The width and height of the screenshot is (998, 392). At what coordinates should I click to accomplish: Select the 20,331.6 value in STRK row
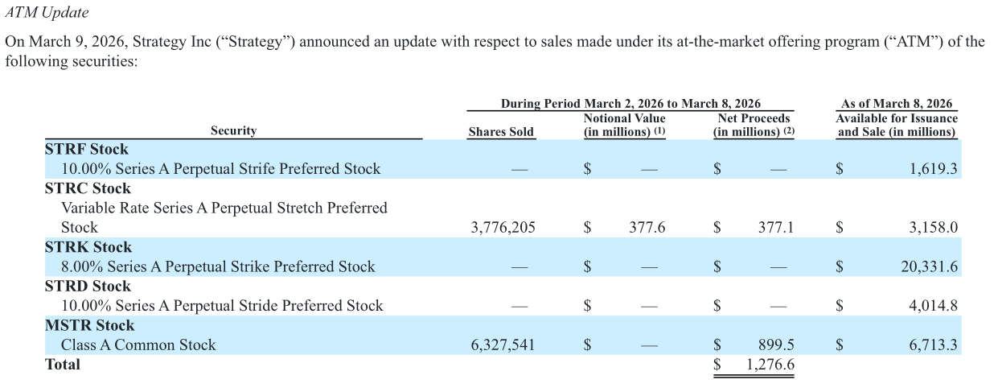click(x=929, y=266)
